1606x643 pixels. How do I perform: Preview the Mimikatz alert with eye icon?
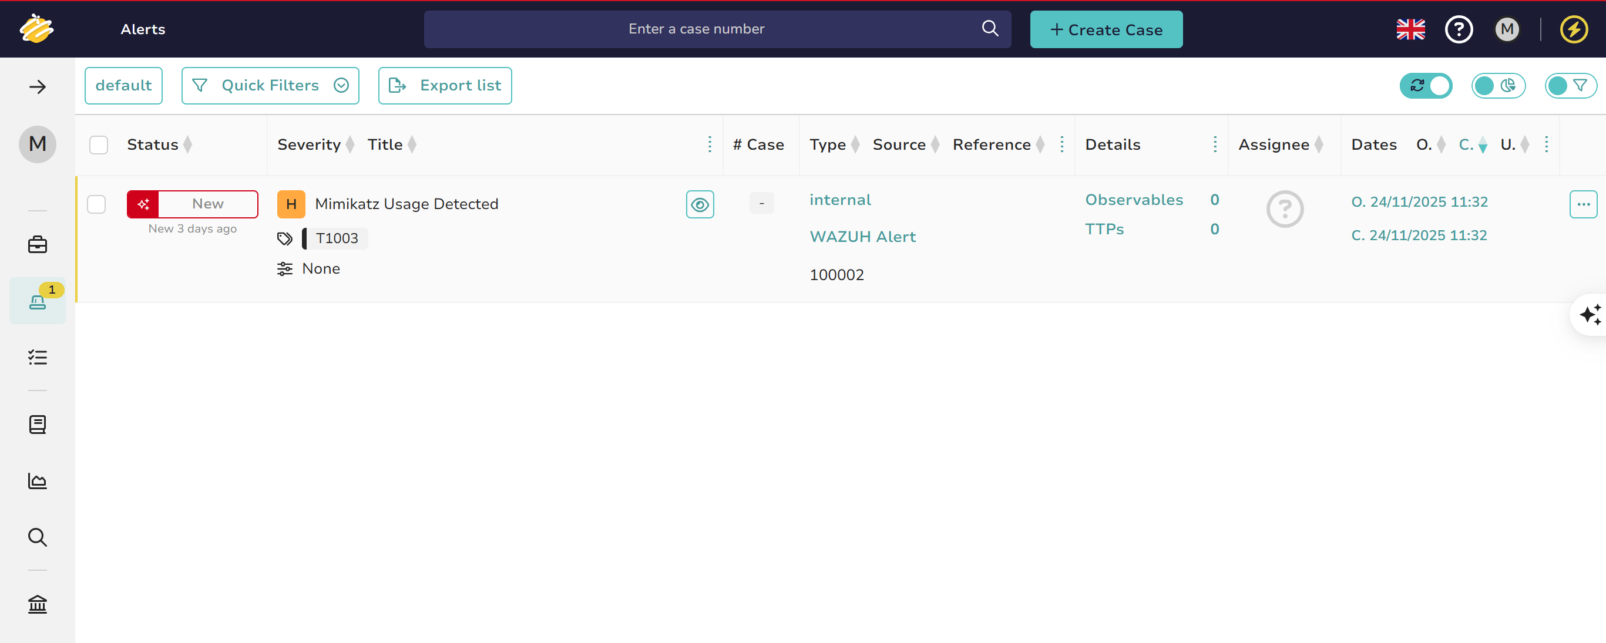700,204
